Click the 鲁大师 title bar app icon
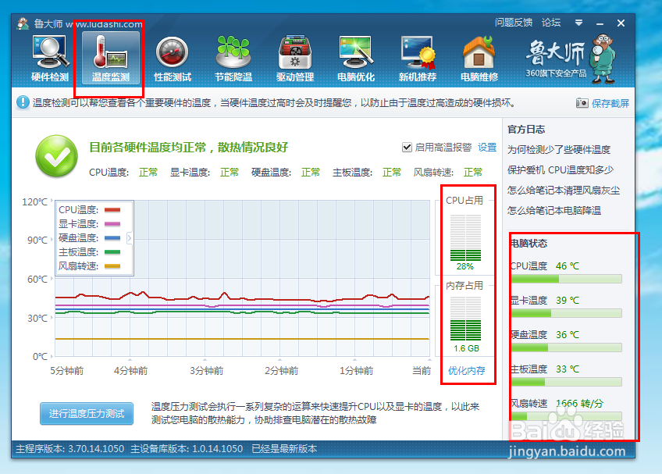 [23, 23]
